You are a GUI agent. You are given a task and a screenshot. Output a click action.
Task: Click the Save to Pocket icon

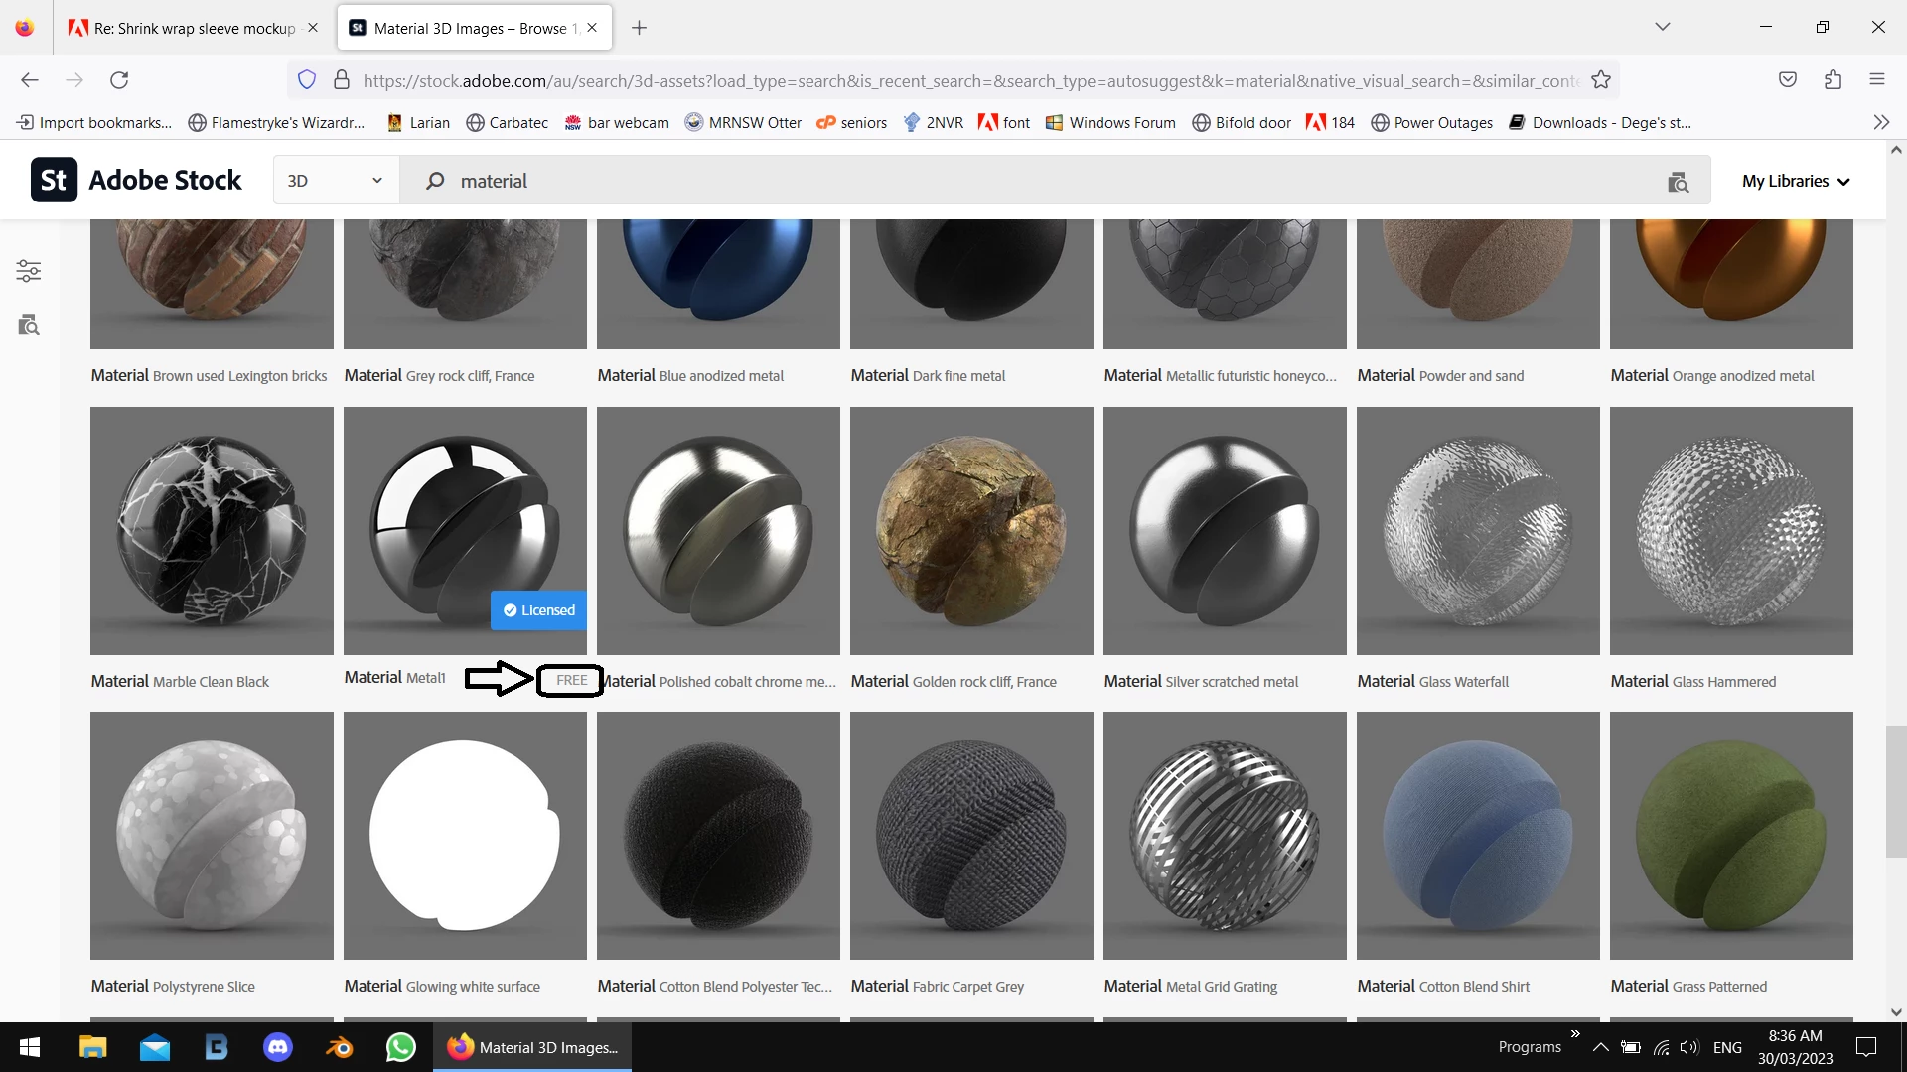coord(1788,80)
